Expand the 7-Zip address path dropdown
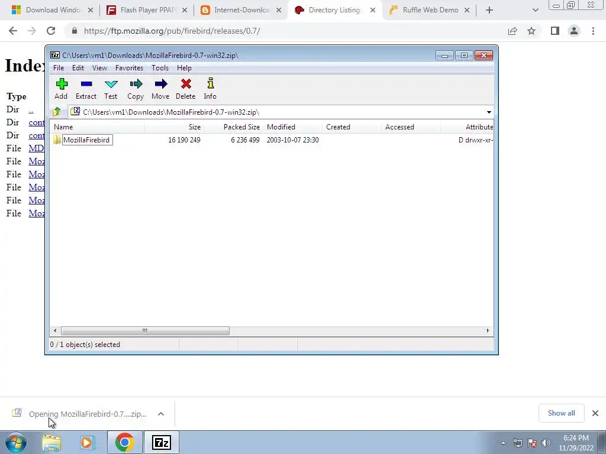Viewport: 606px width, 454px height. [x=489, y=112]
